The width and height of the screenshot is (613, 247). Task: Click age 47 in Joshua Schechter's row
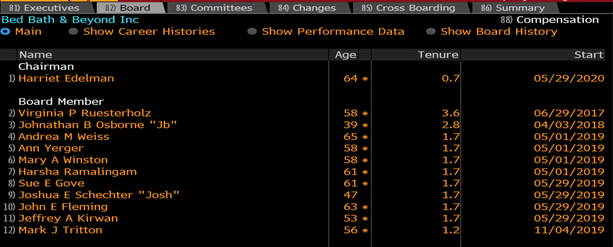(351, 195)
